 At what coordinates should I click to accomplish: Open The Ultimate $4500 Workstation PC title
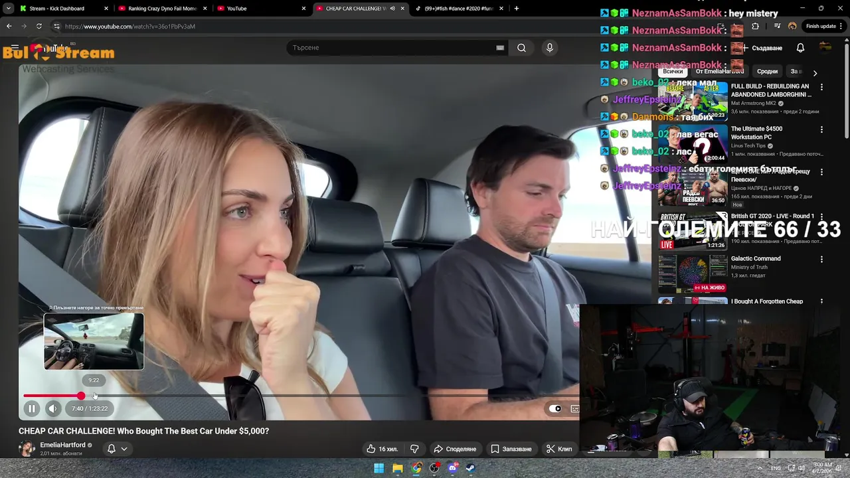tap(756, 133)
